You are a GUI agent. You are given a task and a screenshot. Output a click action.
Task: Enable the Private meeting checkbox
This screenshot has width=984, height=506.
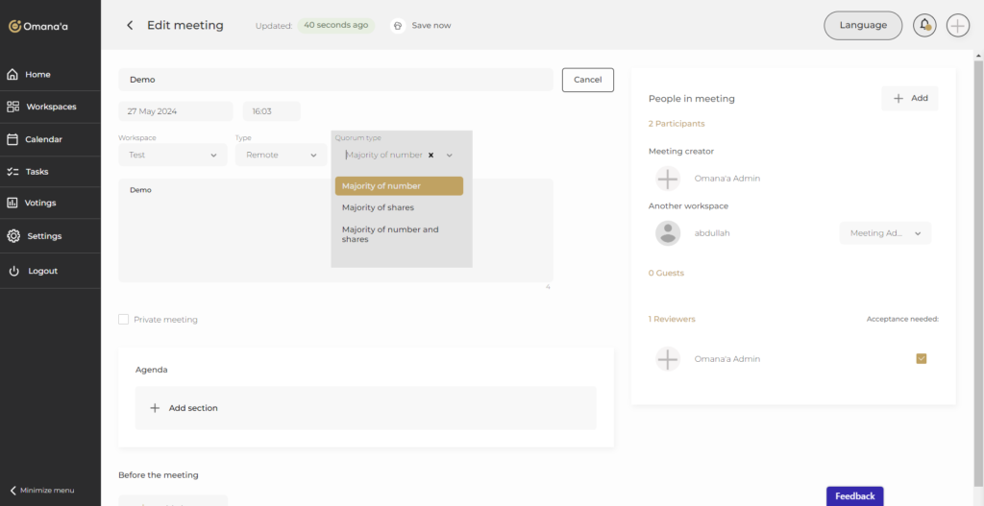[123, 319]
